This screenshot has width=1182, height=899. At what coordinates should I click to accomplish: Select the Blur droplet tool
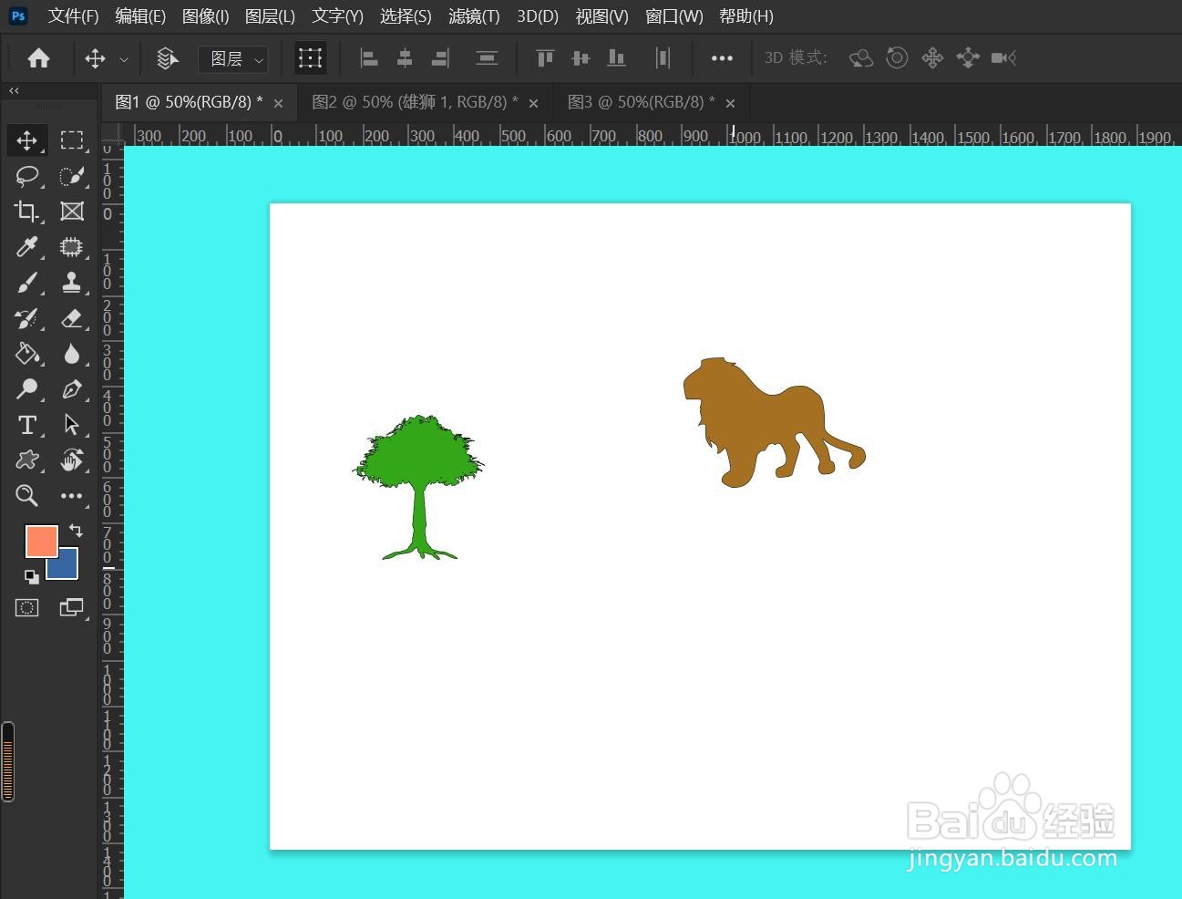click(72, 354)
